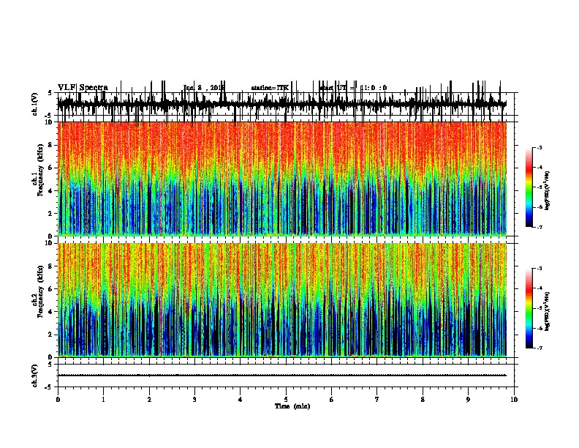Click the "6" kHz tick on ch.2 frequency axis
Viewport: 579px width, 448px height.
50,288
